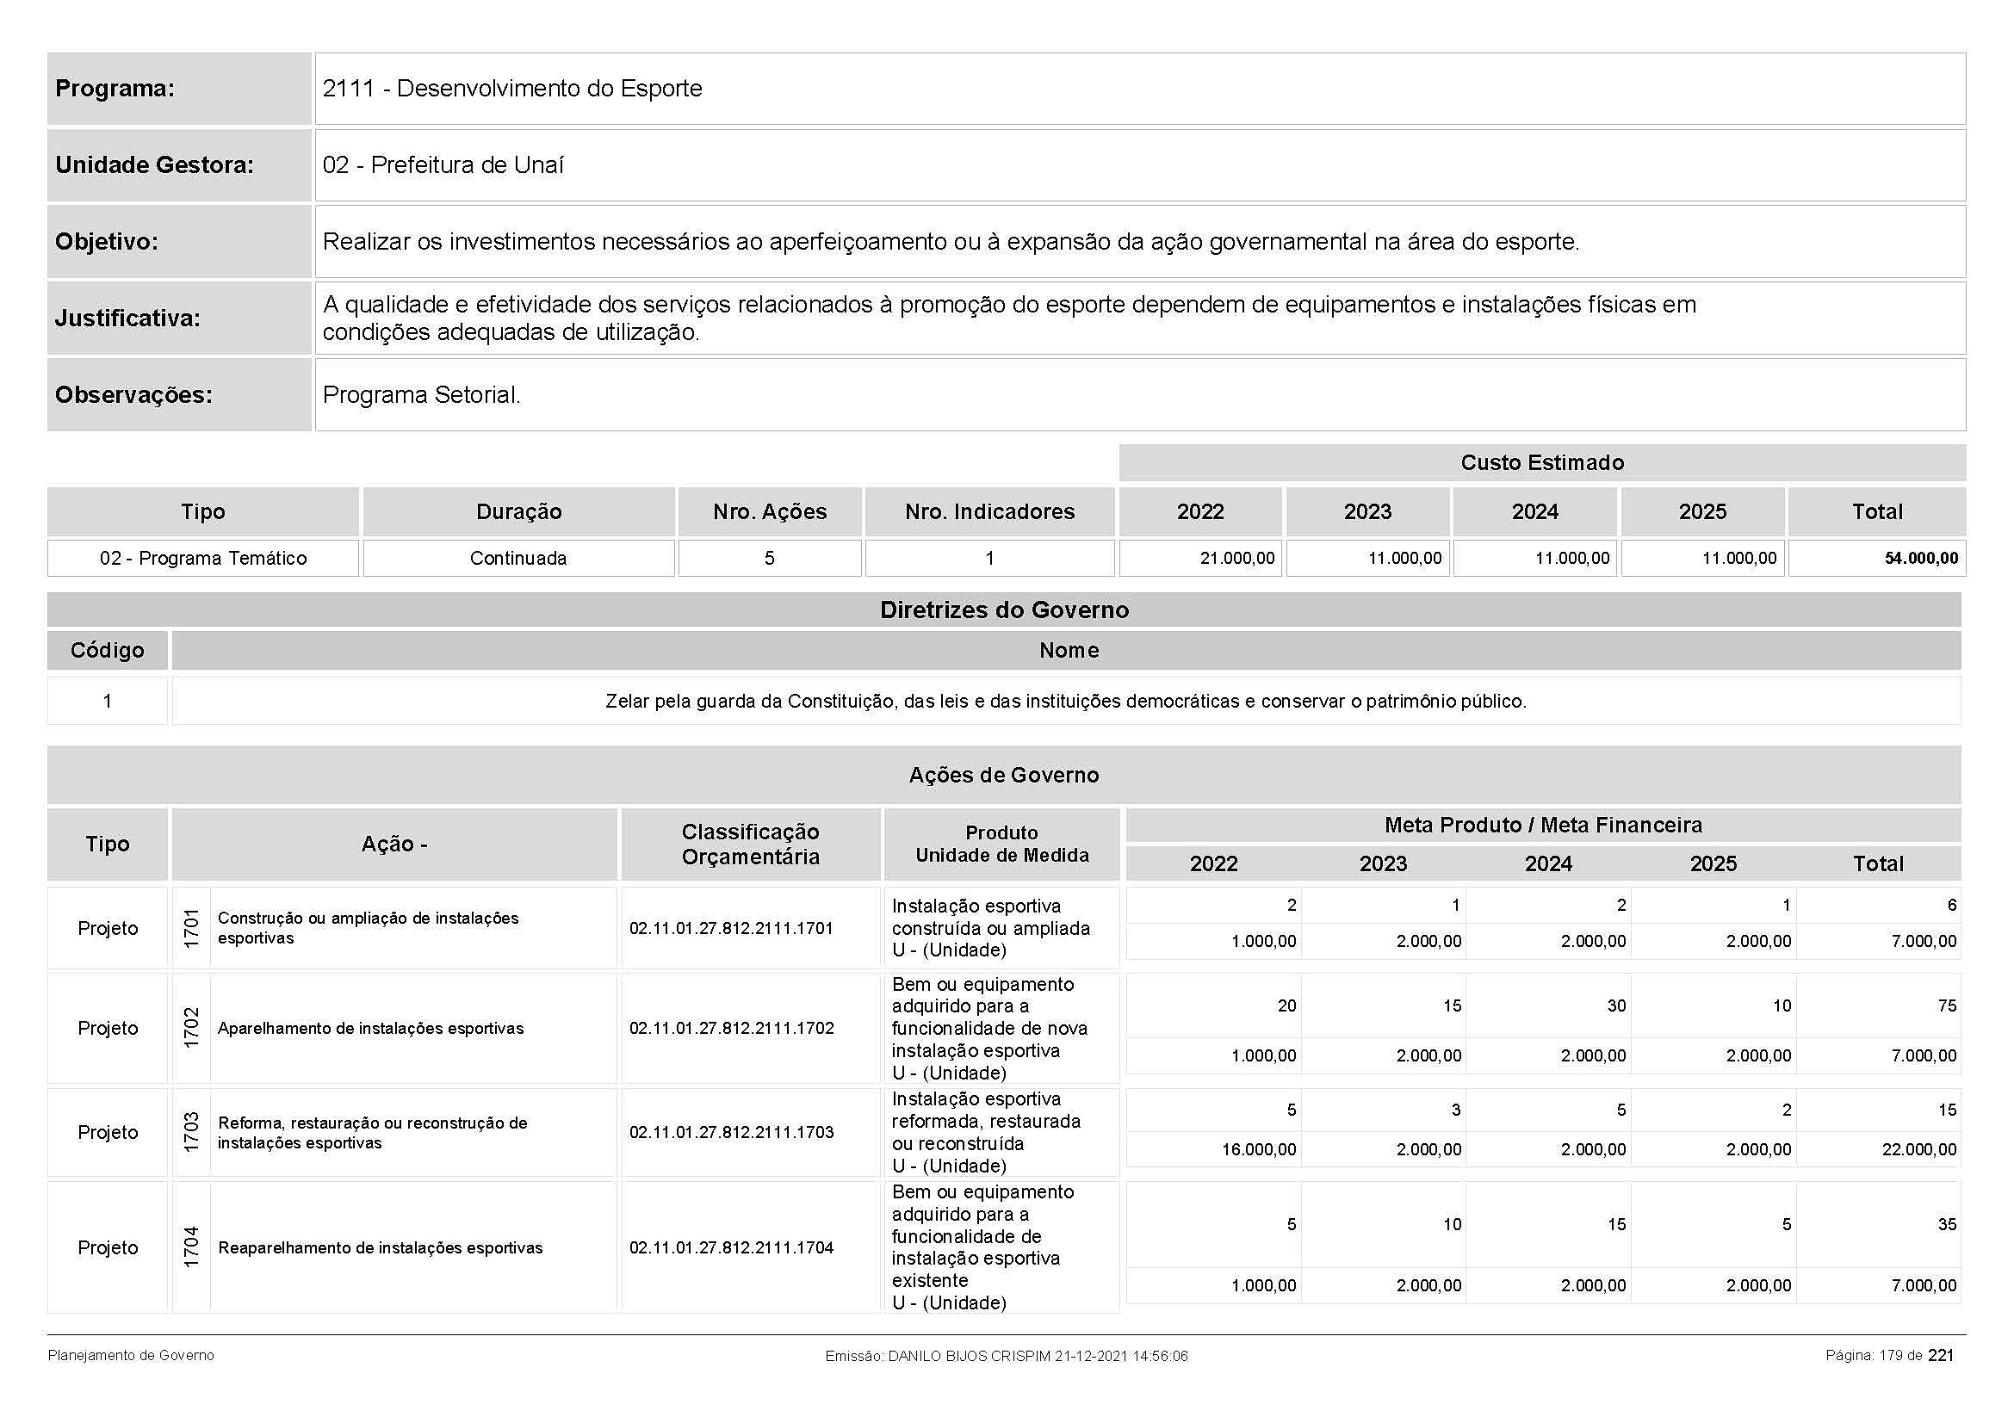The height and width of the screenshot is (1423, 2014).
Task: Select budget code 02.11.01.27.812.2111.1703
Action: (731, 1133)
